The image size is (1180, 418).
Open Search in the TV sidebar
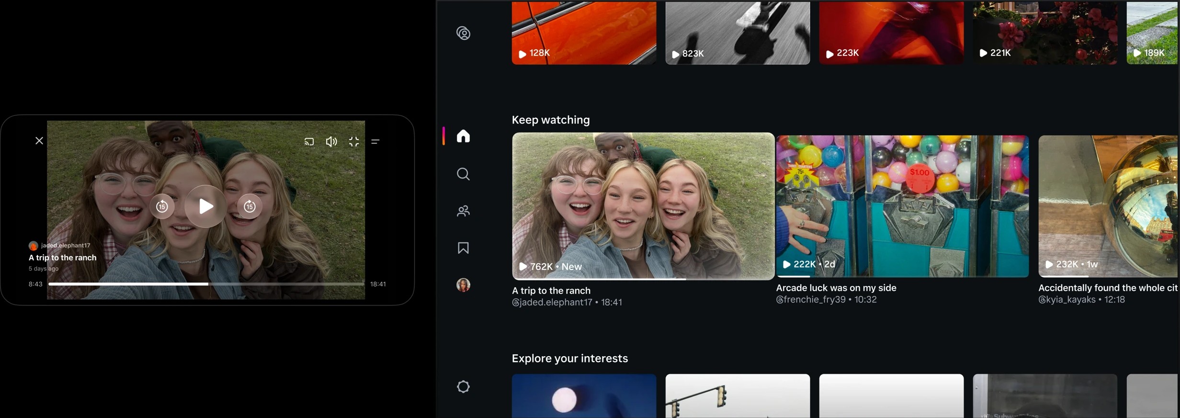[463, 174]
